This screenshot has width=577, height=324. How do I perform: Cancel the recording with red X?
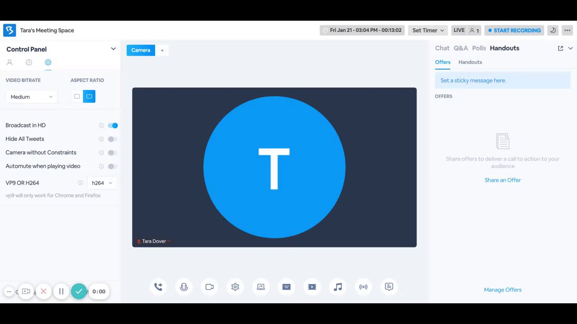tap(44, 292)
